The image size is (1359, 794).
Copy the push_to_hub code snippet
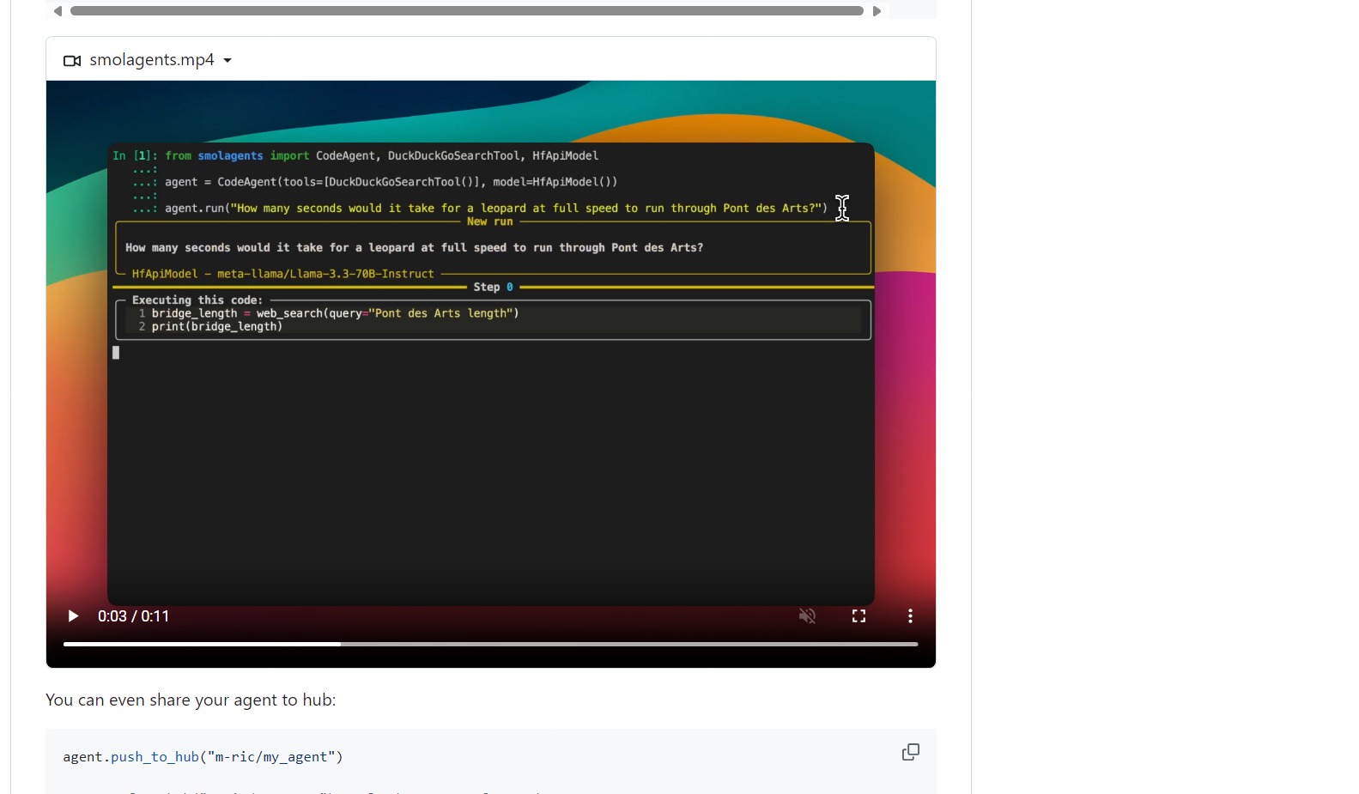tap(911, 753)
